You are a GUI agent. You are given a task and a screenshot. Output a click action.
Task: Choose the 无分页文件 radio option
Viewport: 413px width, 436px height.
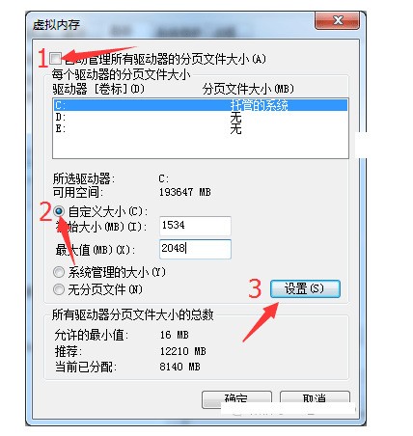[59, 289]
